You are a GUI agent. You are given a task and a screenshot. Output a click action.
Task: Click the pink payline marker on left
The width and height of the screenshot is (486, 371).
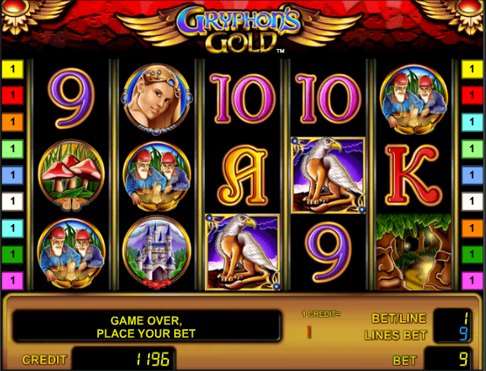click(x=13, y=281)
